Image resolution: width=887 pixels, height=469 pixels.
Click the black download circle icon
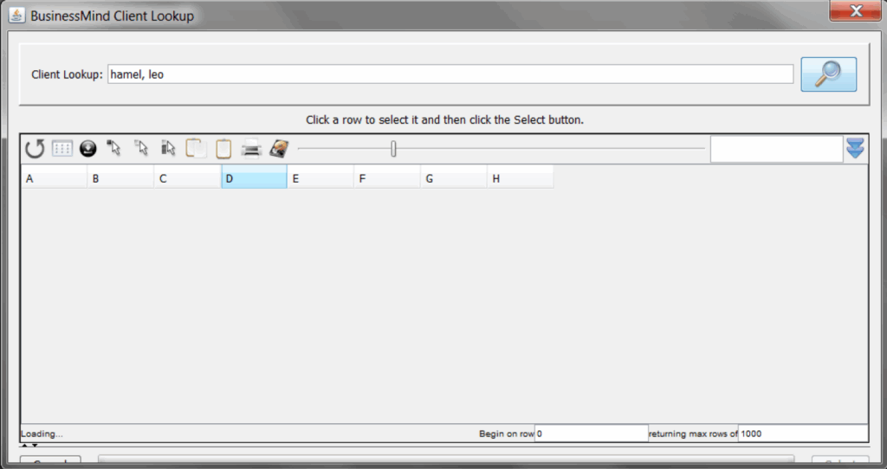click(x=87, y=149)
